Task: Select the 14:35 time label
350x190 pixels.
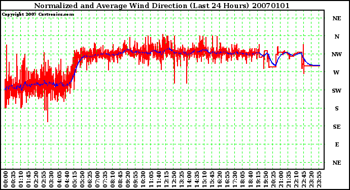Action: tap(197, 179)
